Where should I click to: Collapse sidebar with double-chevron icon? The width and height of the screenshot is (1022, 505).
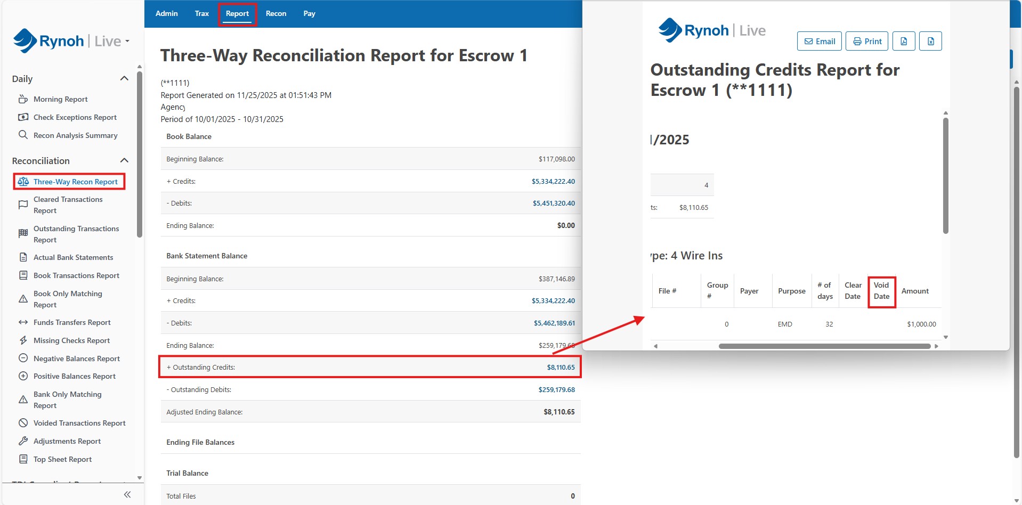click(127, 494)
